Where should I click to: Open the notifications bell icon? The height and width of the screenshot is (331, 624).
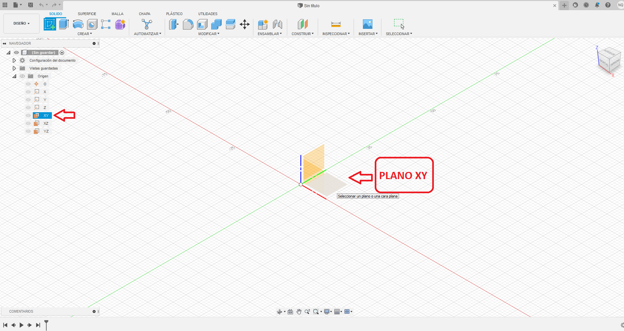[x=597, y=5]
